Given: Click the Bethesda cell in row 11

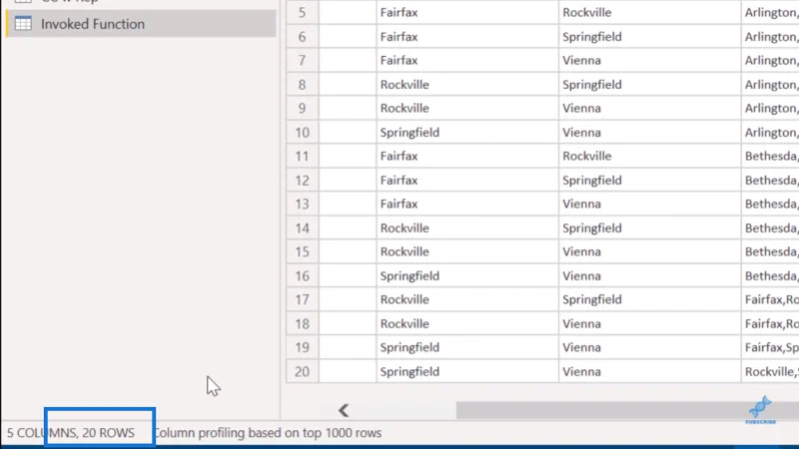Looking at the screenshot, I should tap(770, 156).
